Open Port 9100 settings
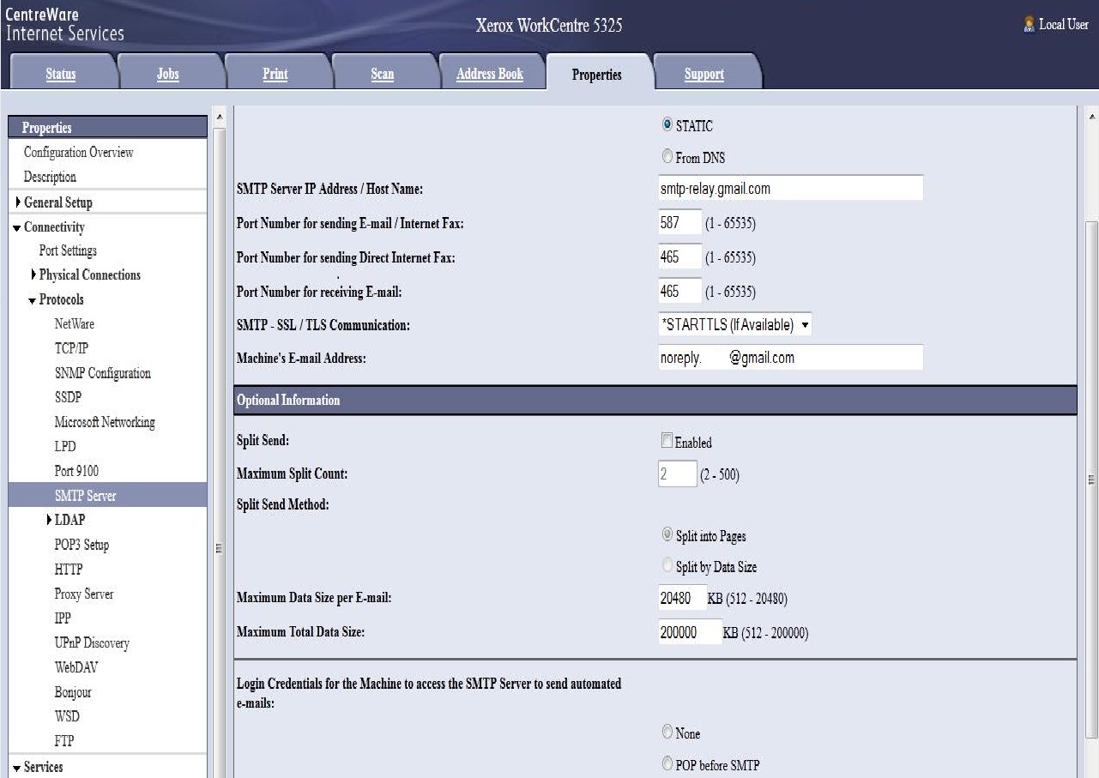Viewport: 1099px width, 778px height. (76, 471)
